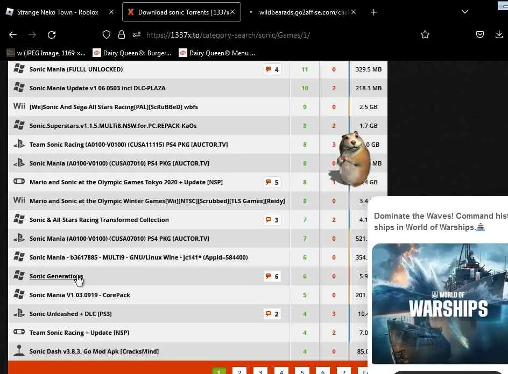Click joystick icon beside Sonic Dash Mod Apk

click(x=19, y=350)
